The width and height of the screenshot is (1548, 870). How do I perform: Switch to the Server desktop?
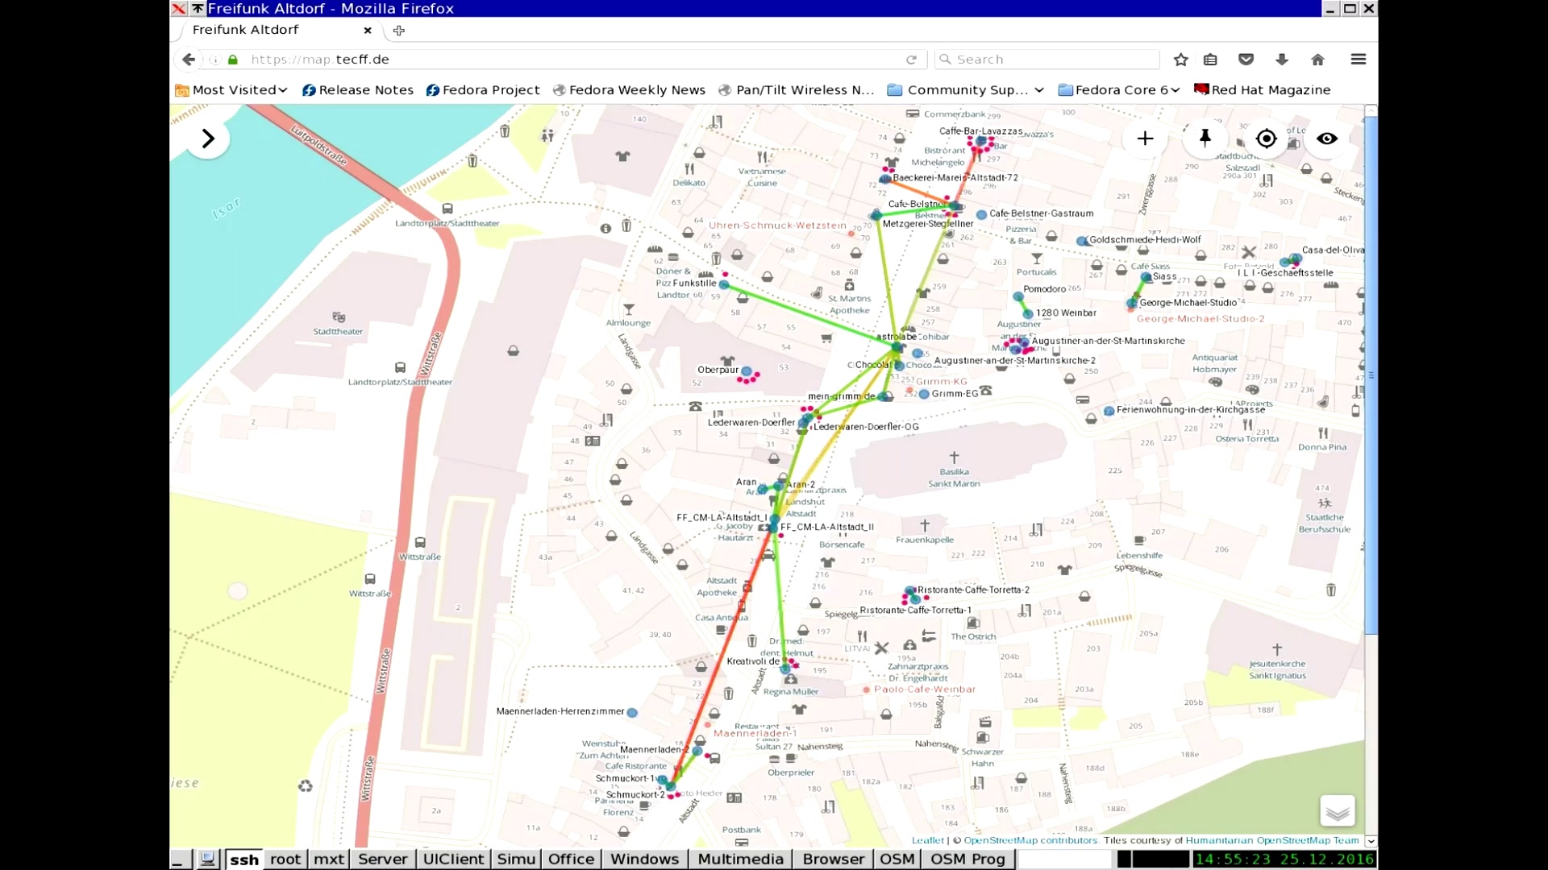(382, 860)
